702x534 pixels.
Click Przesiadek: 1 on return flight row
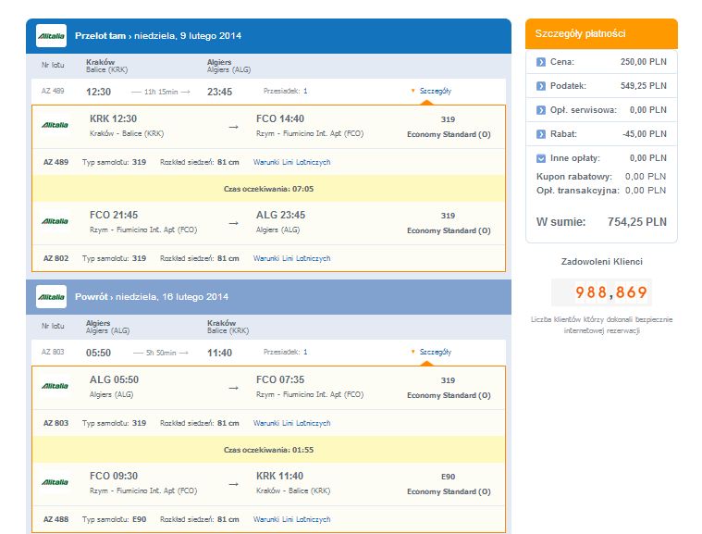[285, 352]
